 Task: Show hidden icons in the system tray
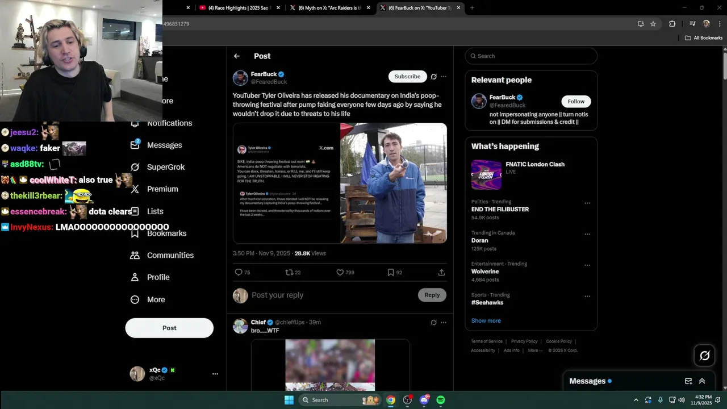636,400
